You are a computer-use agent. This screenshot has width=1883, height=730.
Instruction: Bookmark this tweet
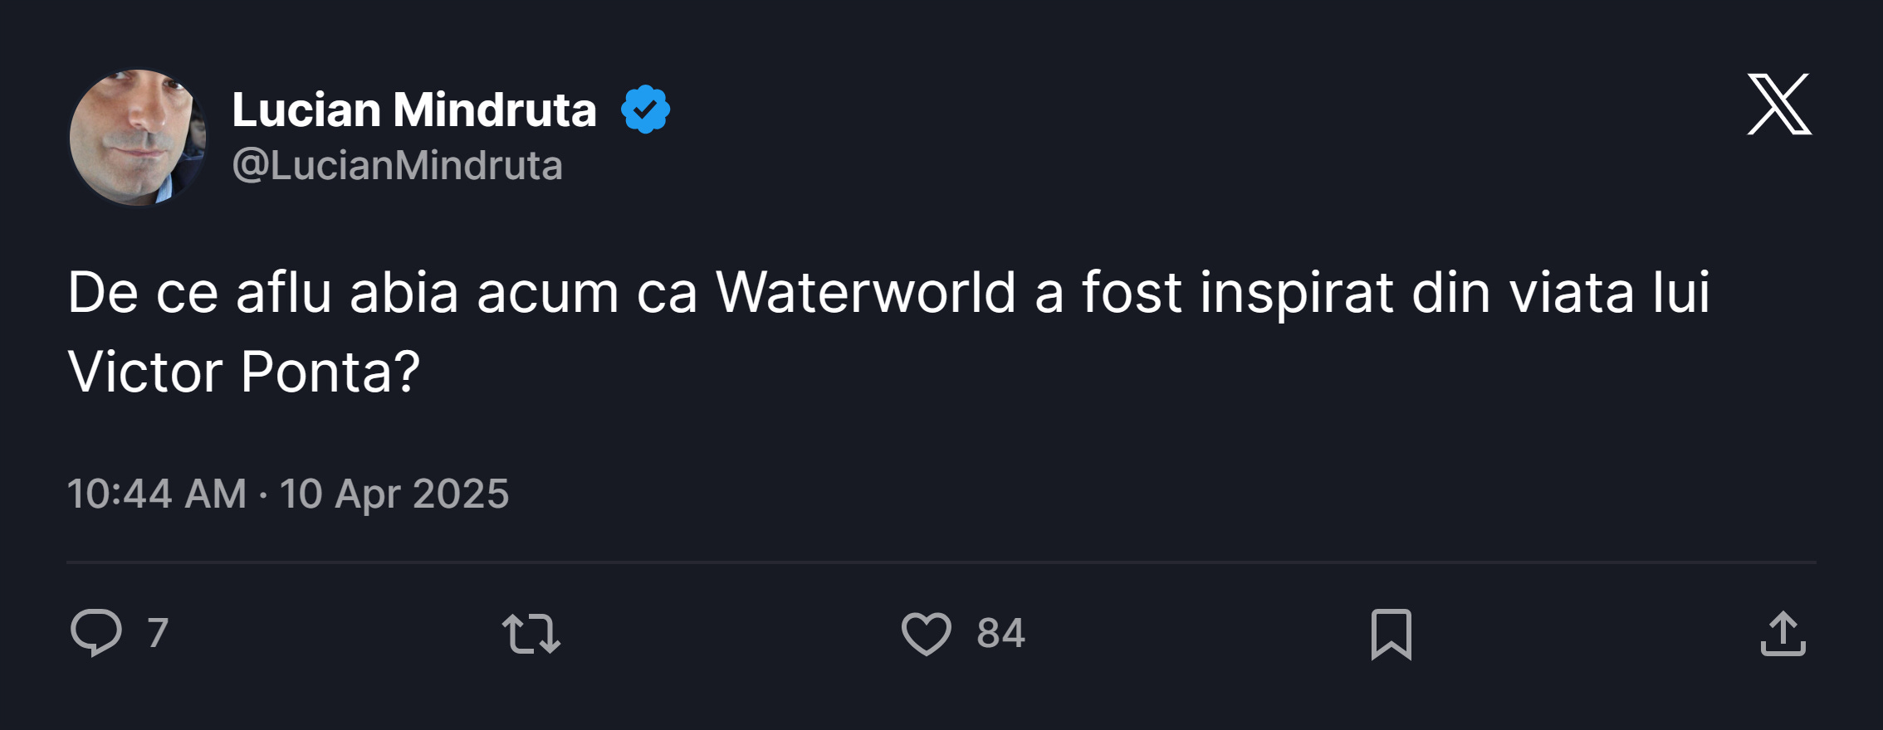[x=1391, y=635]
